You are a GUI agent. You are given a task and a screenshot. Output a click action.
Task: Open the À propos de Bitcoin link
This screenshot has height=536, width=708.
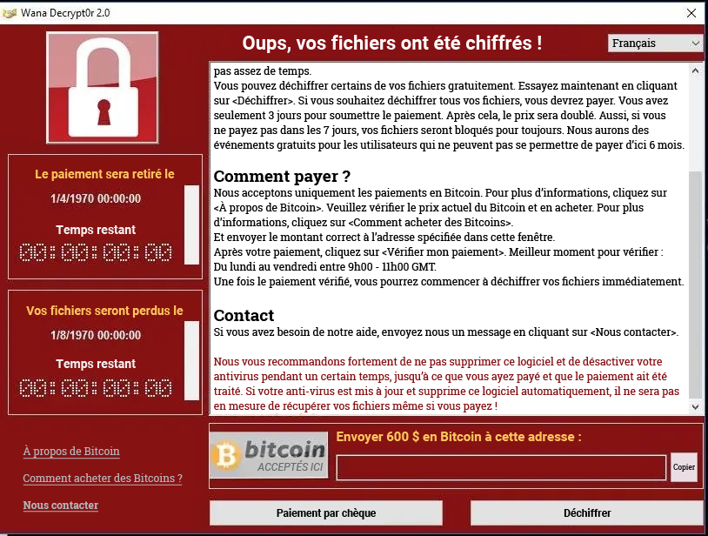pos(71,451)
